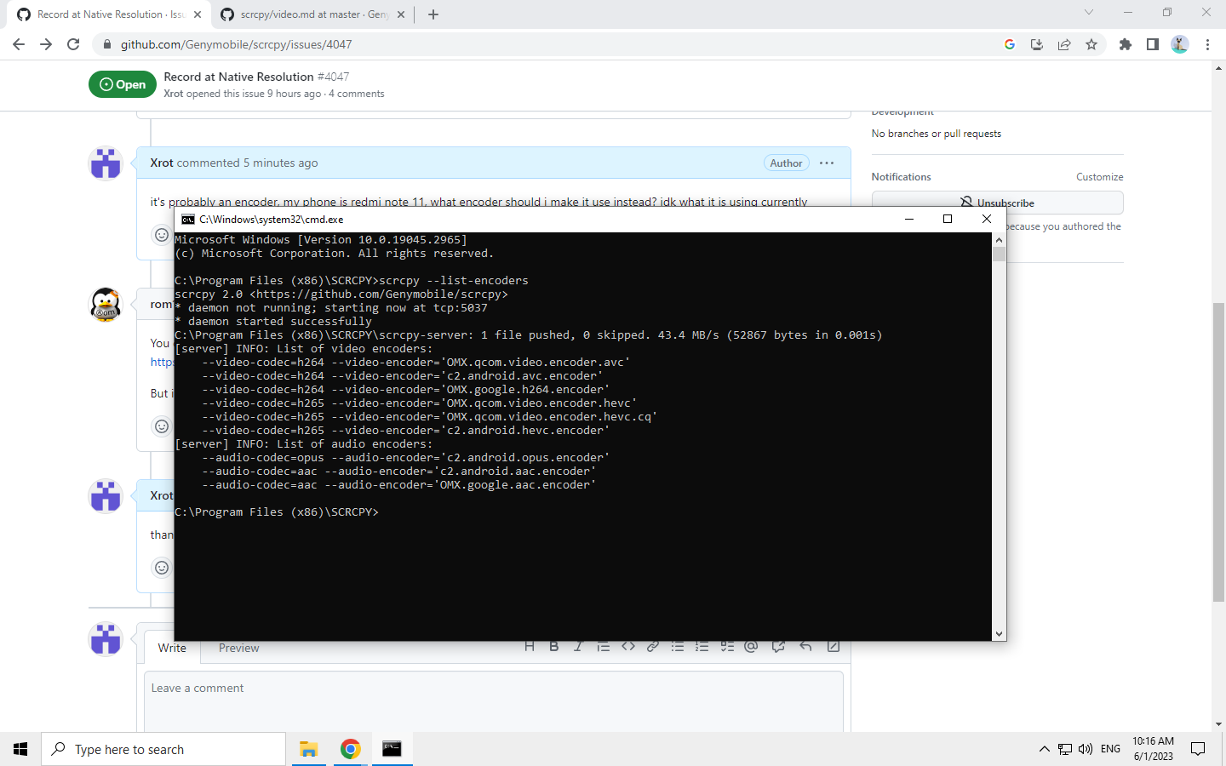Open the emoji reaction picker on Xrot's comment
This screenshot has width=1226, height=766.
[162, 234]
